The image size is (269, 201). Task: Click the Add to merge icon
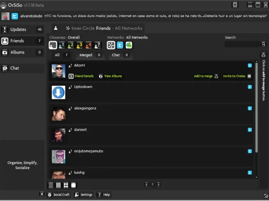[x=216, y=76]
